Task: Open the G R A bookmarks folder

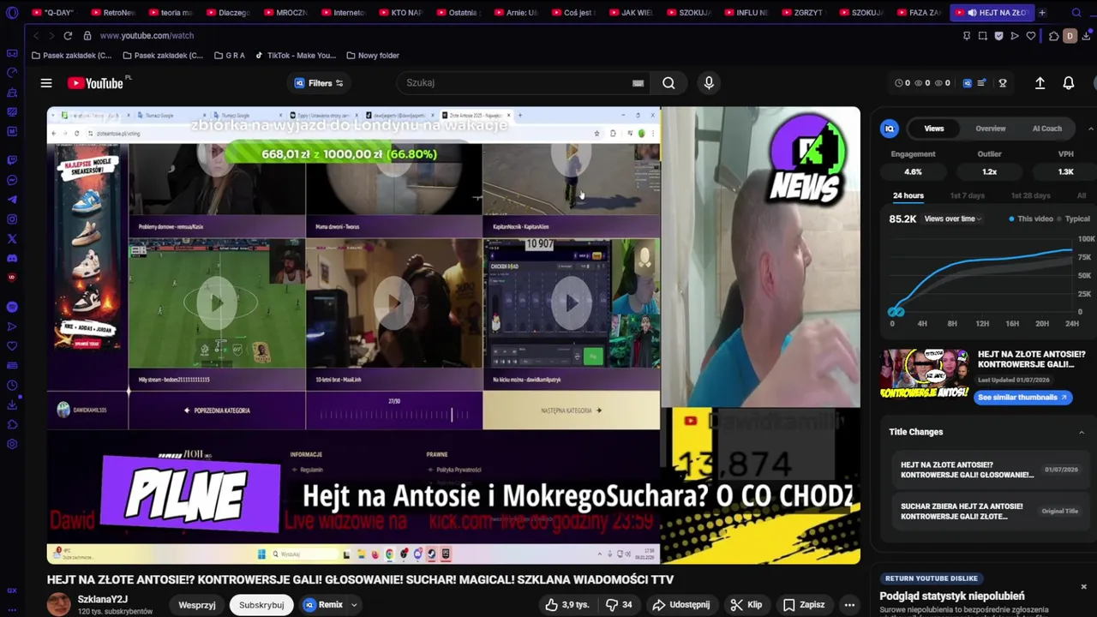Action: (229, 56)
